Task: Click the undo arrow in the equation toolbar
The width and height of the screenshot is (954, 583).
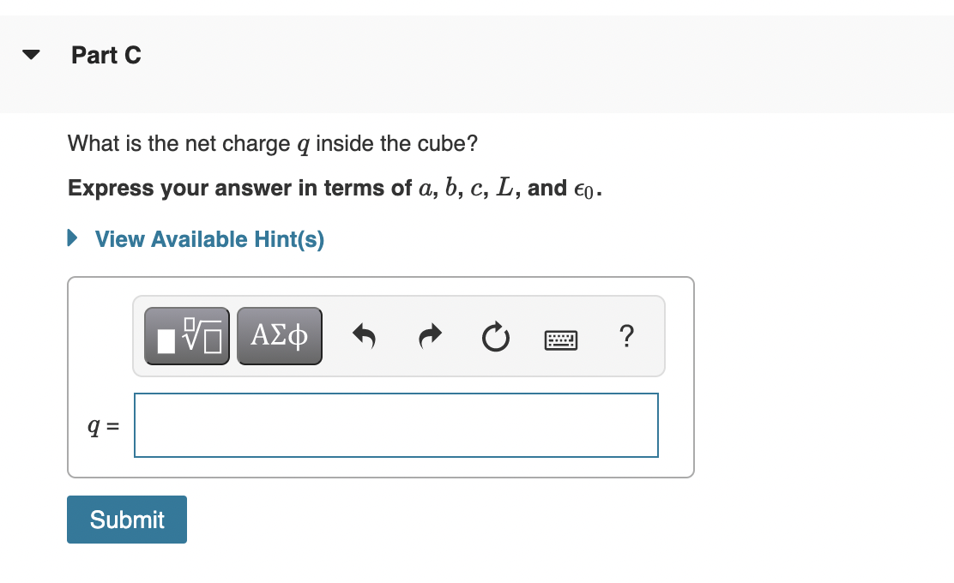Action: pos(364,336)
